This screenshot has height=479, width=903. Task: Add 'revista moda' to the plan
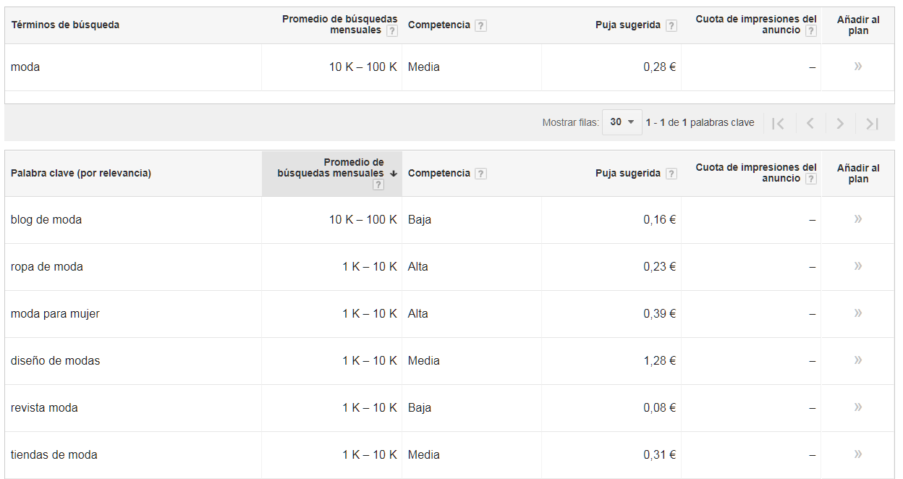pos(857,407)
